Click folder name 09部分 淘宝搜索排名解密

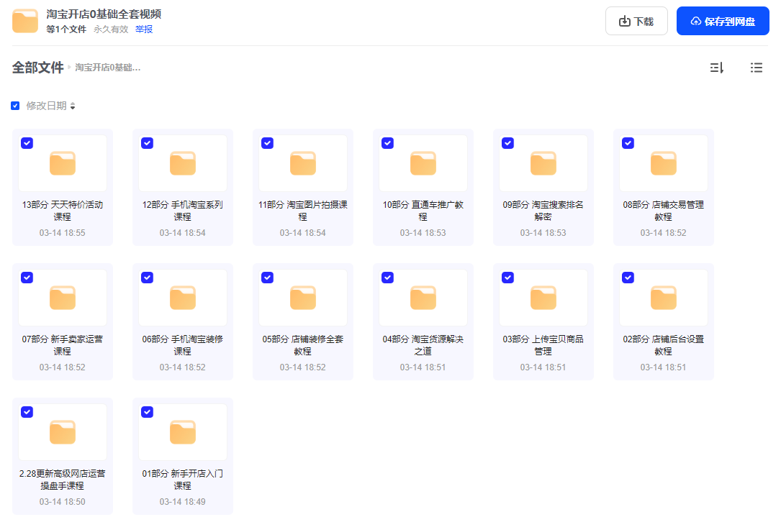click(543, 211)
